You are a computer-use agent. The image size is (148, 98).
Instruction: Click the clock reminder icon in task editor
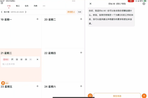click(x=26, y=60)
